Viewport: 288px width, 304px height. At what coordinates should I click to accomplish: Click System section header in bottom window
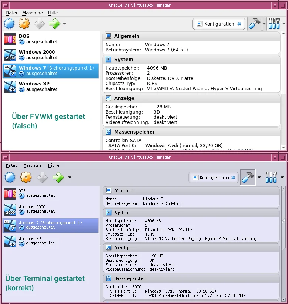[191, 213]
